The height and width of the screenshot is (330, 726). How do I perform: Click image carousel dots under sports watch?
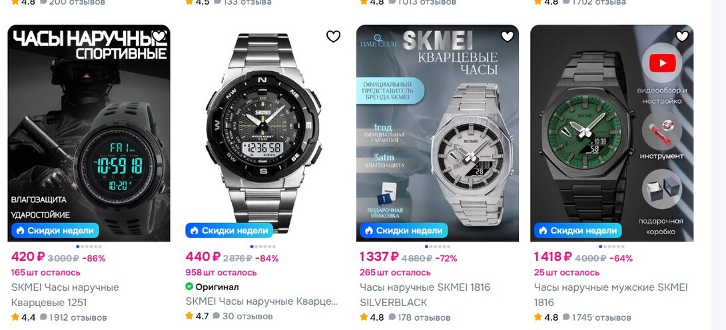pos(89,246)
